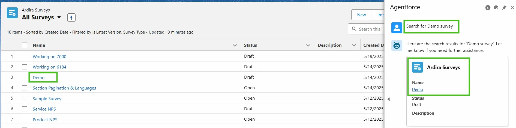Click Ardira Surveys icon in result card

[x=417, y=67]
